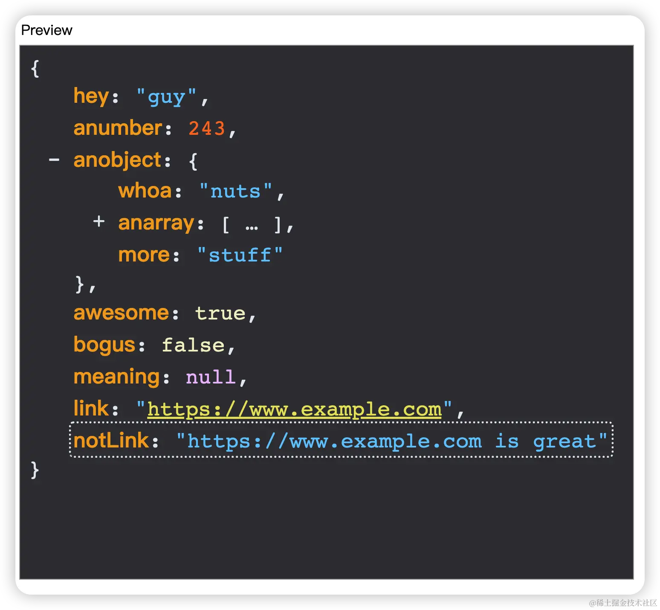Image resolution: width=660 pixels, height=610 pixels.
Task: Click the number value 243
Action: click(207, 128)
